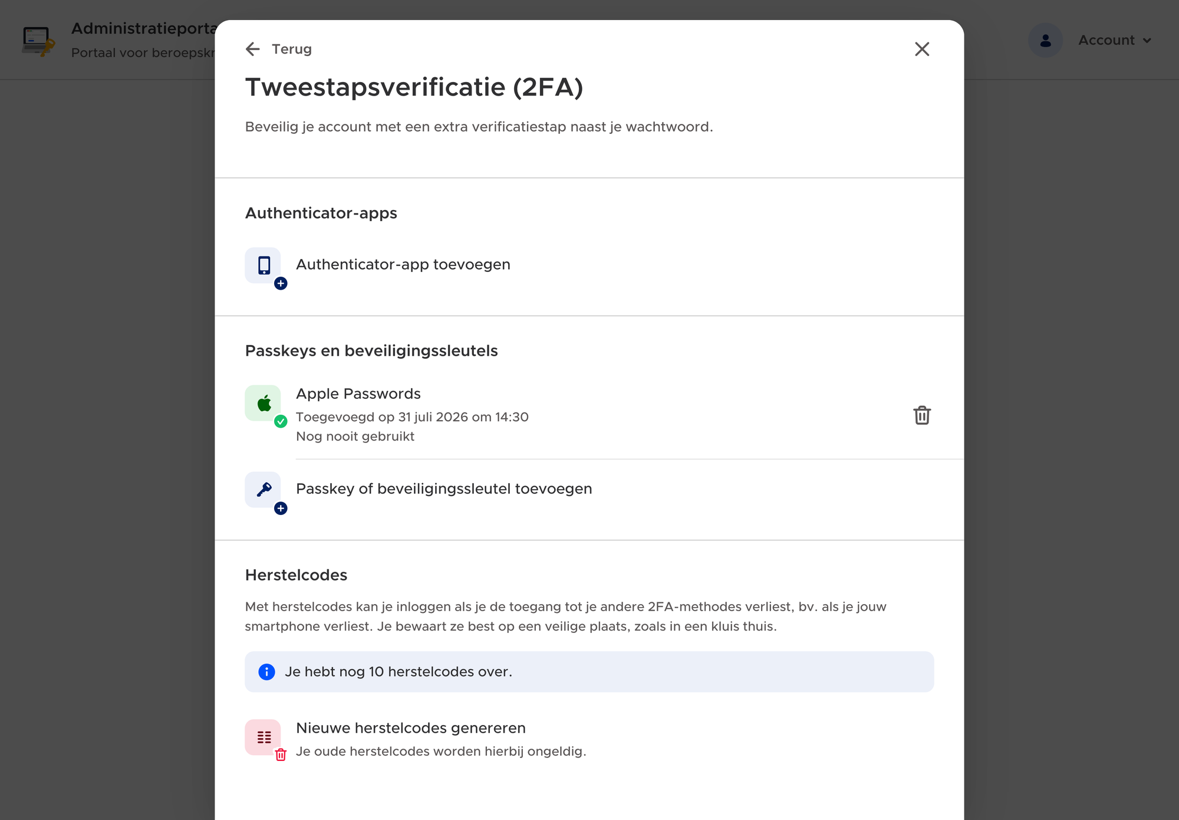Open the Account menu label
Image resolution: width=1179 pixels, height=820 pixels.
(1106, 40)
